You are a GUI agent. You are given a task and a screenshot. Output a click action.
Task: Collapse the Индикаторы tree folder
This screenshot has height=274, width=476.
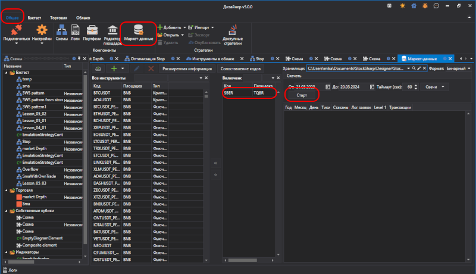(6, 252)
